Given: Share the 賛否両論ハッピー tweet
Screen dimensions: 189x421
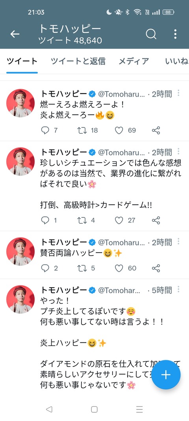Looking at the screenshot, I should click(156, 268).
